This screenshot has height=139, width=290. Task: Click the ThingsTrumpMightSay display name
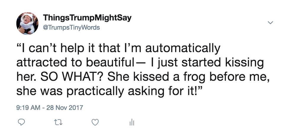click(x=87, y=18)
